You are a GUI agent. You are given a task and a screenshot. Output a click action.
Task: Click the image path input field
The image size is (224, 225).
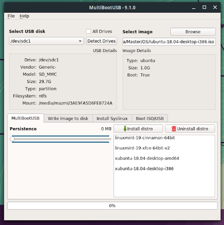(169, 42)
